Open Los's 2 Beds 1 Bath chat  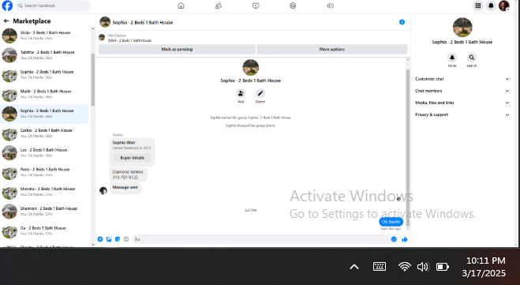(x=44, y=153)
